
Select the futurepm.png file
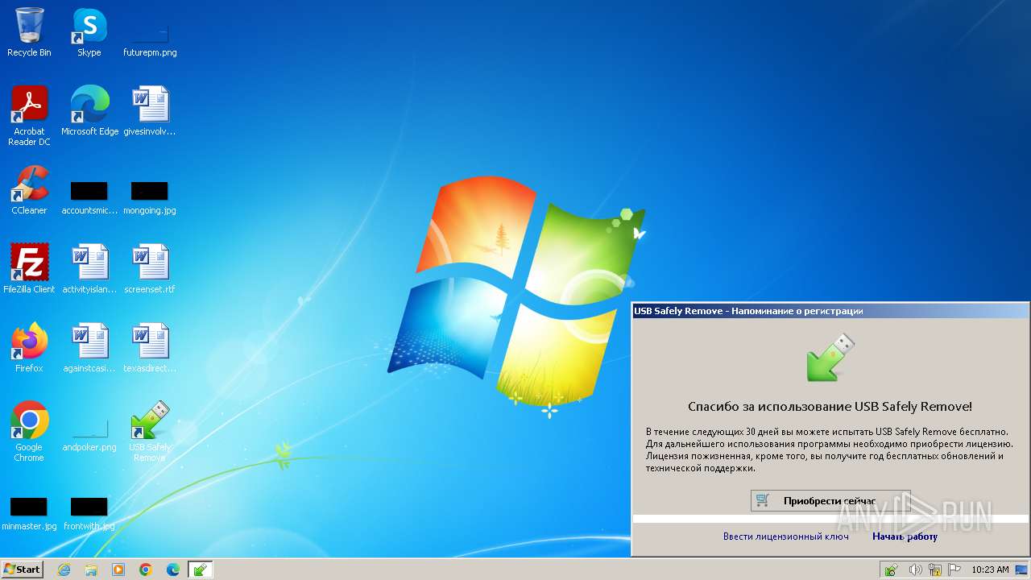150,39
